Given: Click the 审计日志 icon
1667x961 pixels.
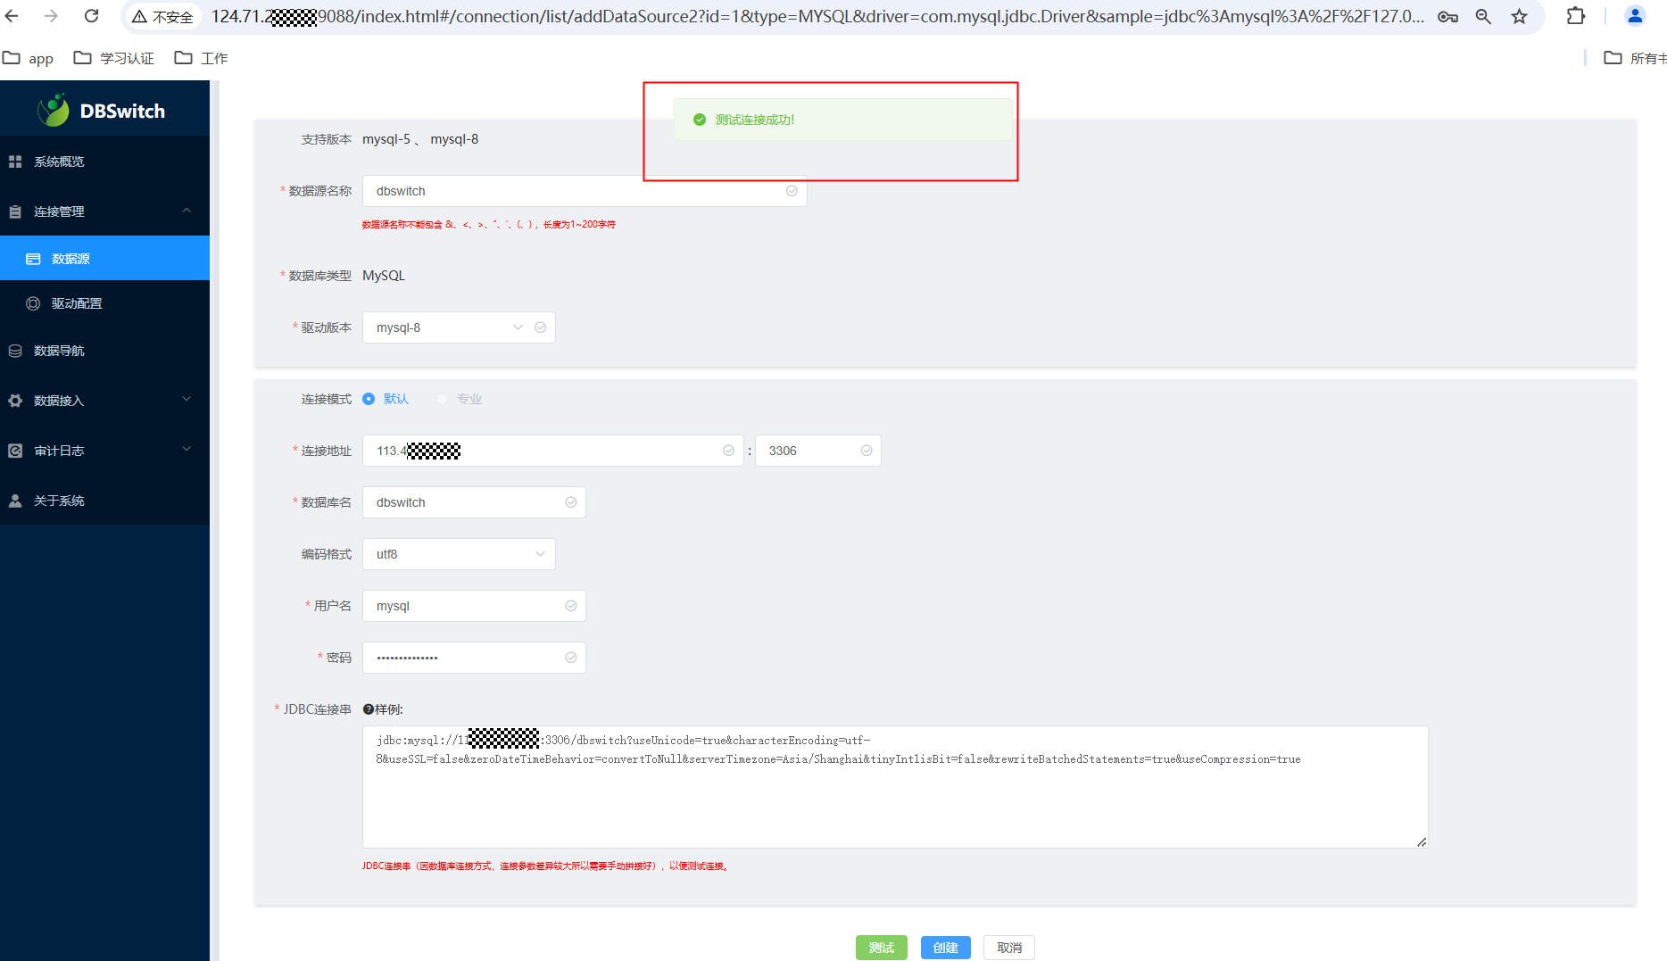Looking at the screenshot, I should click(15, 451).
